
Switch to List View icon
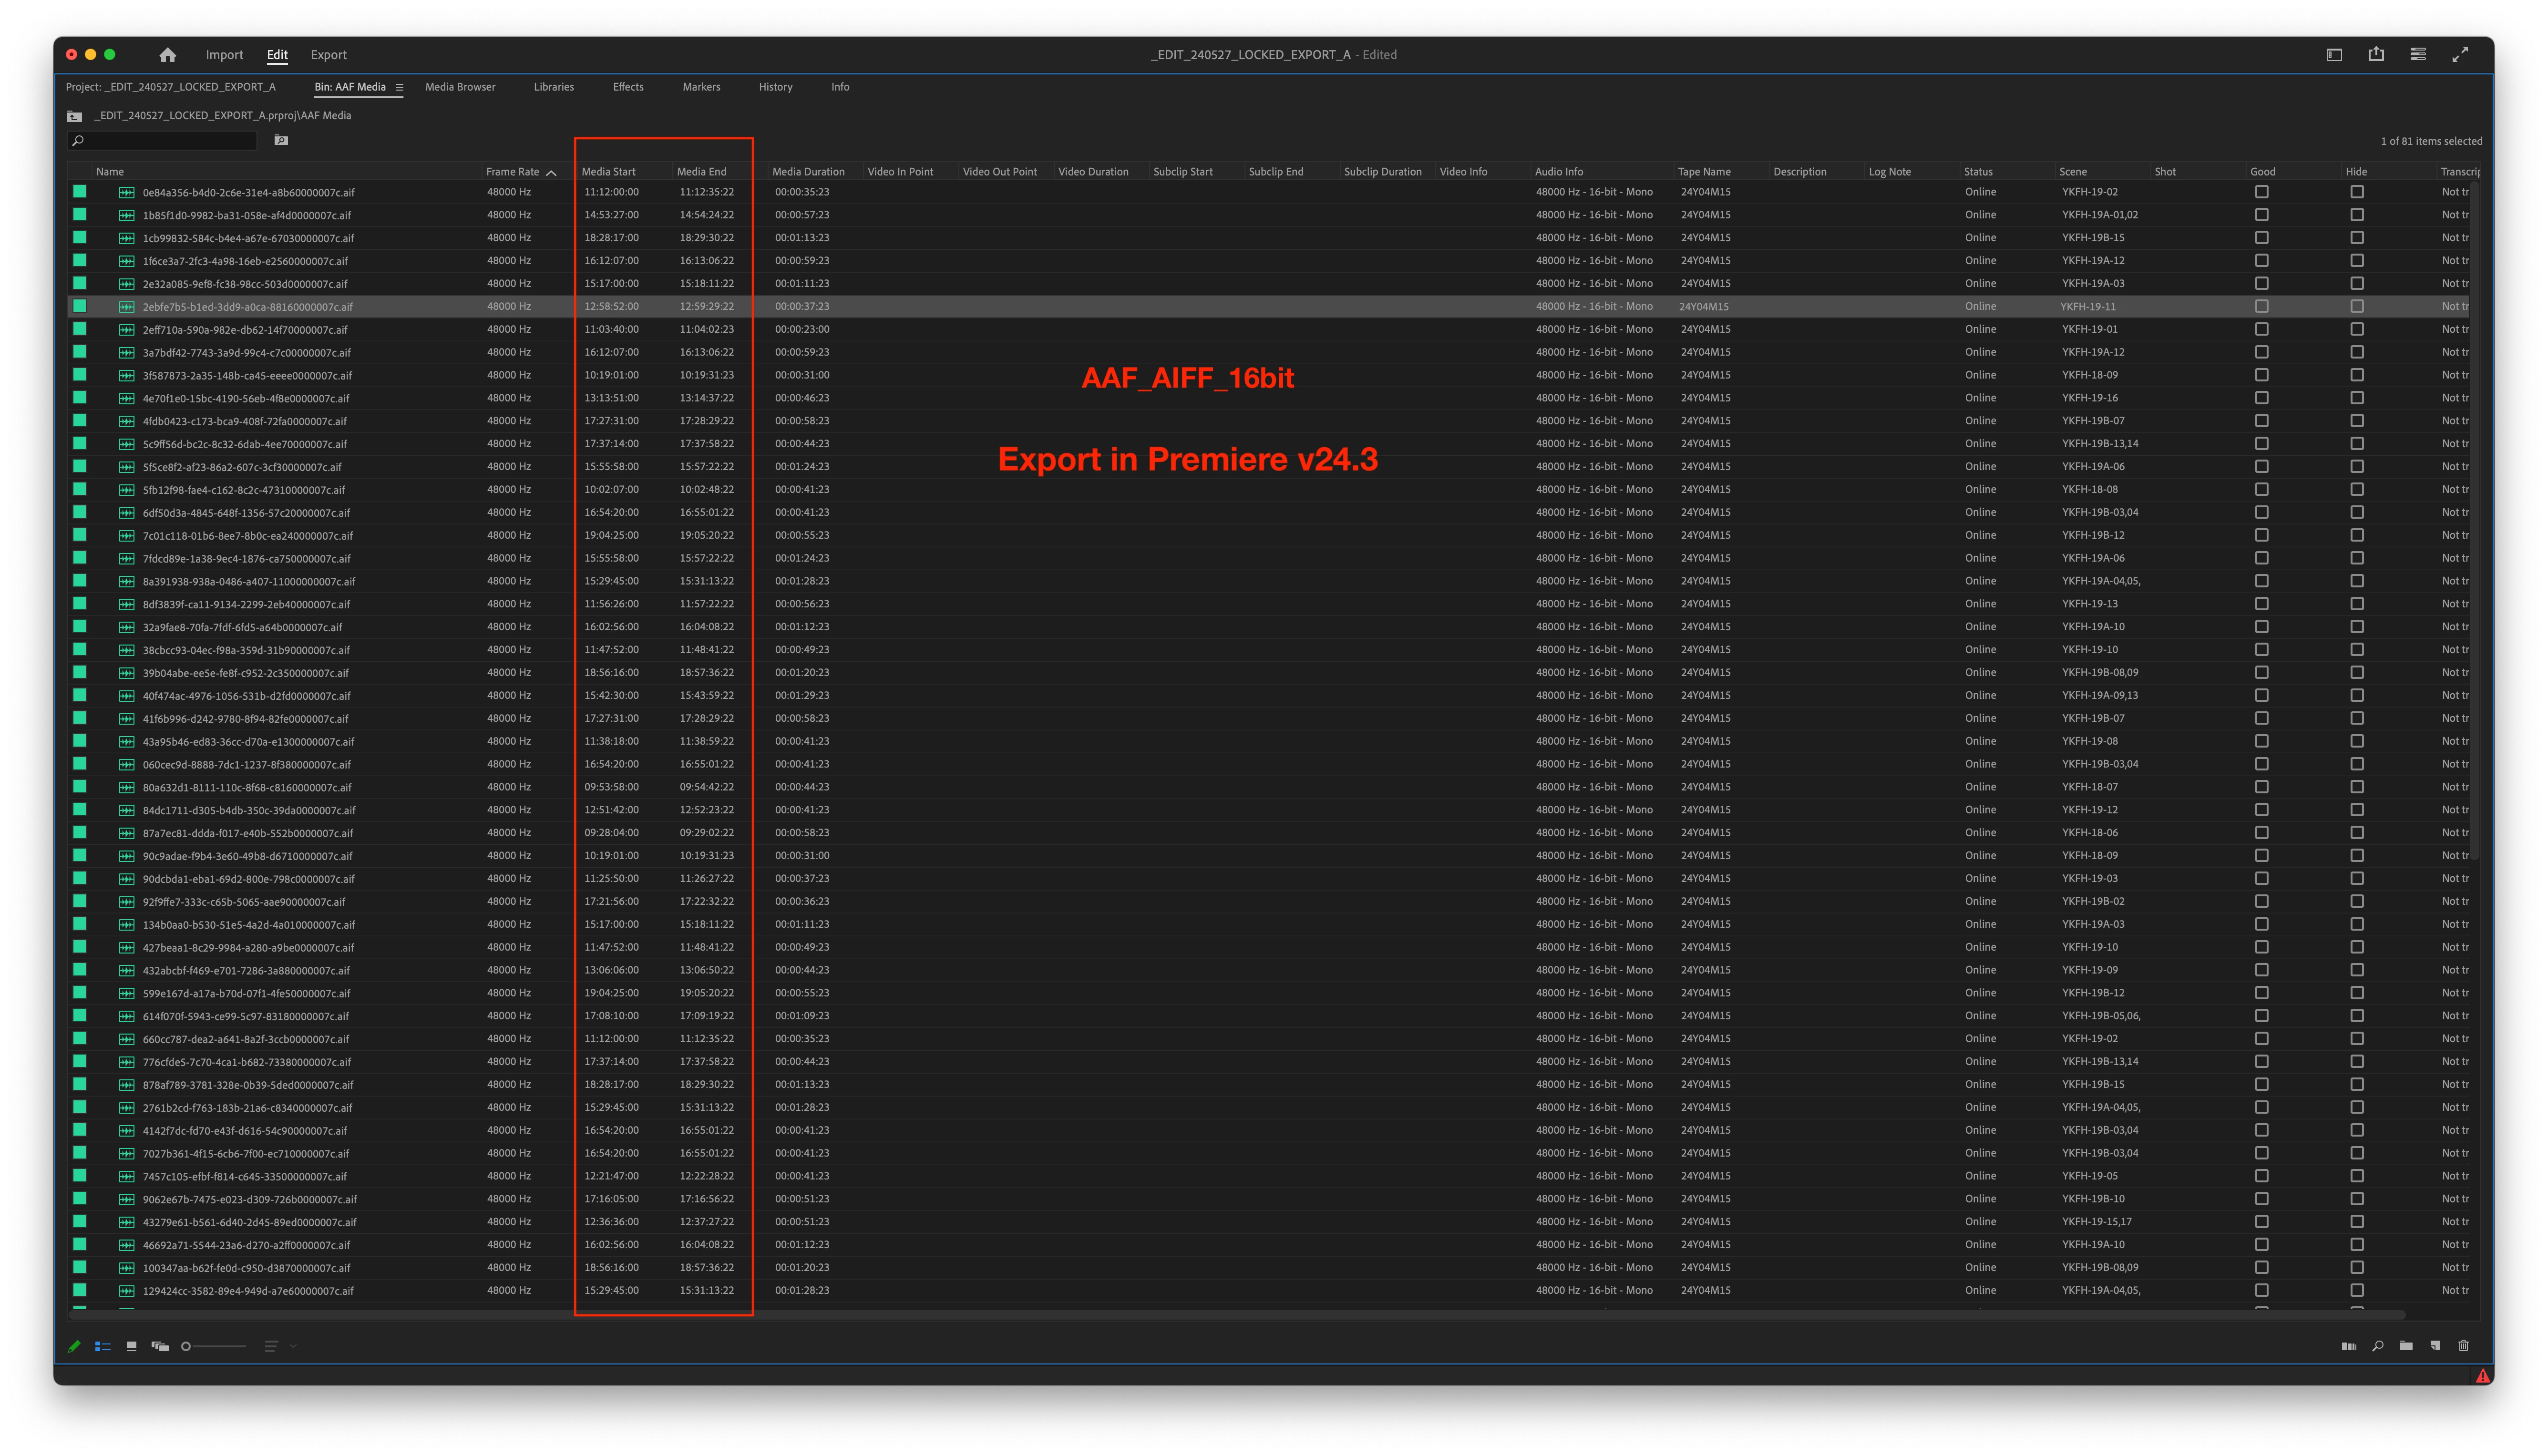pos(102,1346)
